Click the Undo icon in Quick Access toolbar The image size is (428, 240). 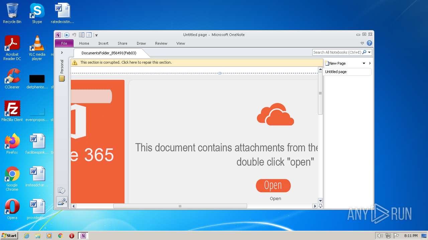pyautogui.click(x=74, y=35)
